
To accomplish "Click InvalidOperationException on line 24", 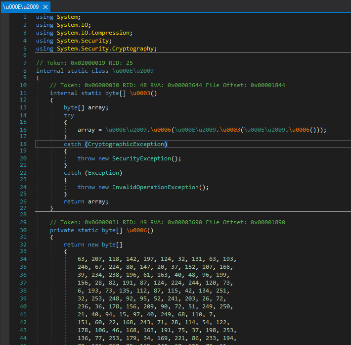I will [155, 187].
